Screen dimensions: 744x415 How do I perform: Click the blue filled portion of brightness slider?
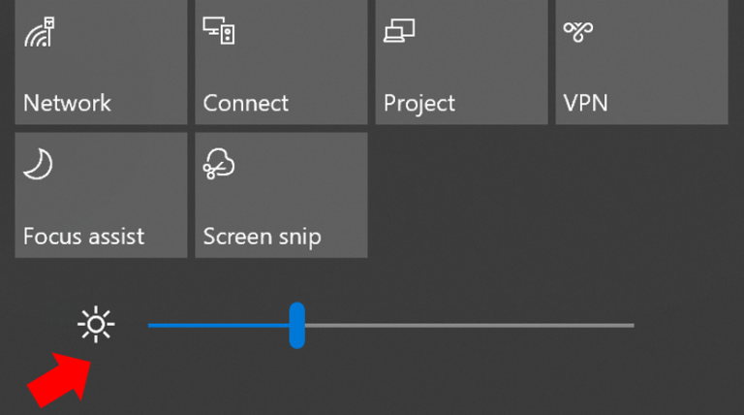click(x=219, y=325)
